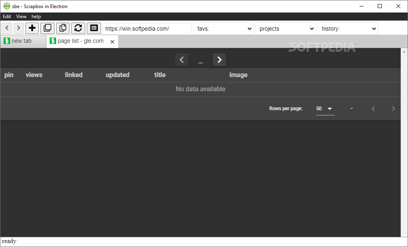Open the projects dropdown
Viewport: 408px width, 247px height.
tap(286, 29)
